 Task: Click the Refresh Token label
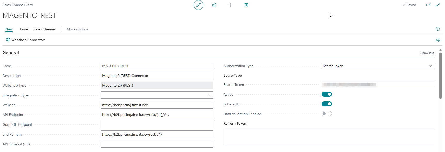pos(235,123)
